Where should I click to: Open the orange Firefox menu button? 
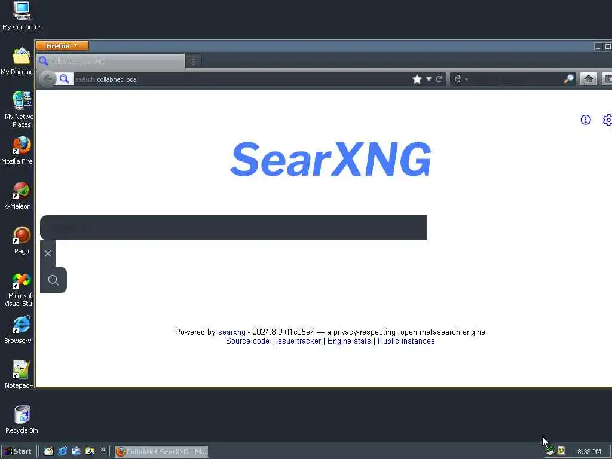click(62, 46)
